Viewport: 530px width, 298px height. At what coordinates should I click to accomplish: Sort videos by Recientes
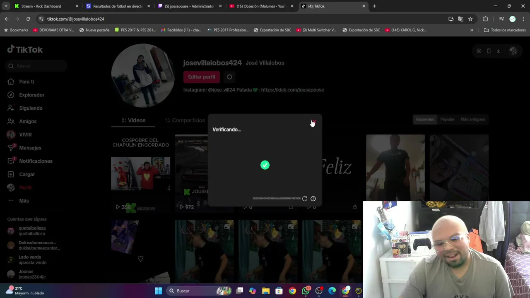pos(425,119)
